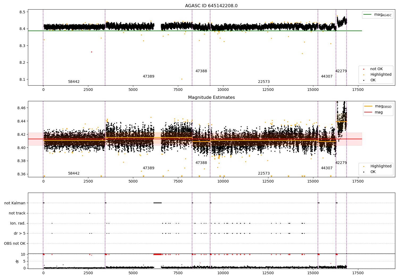
Task: Select the "not track" axis label
Action: (17, 213)
